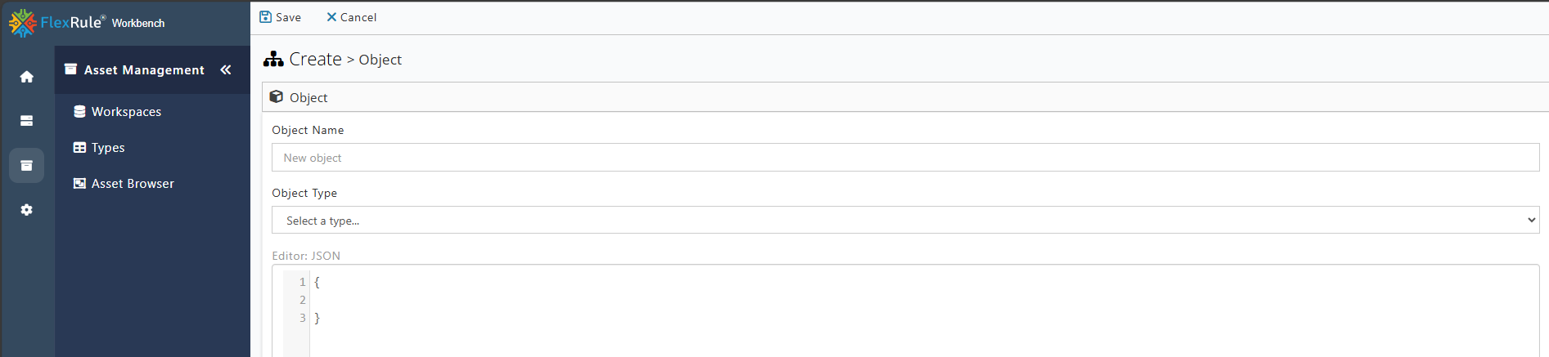
Task: Cancel object creation
Action: click(351, 17)
